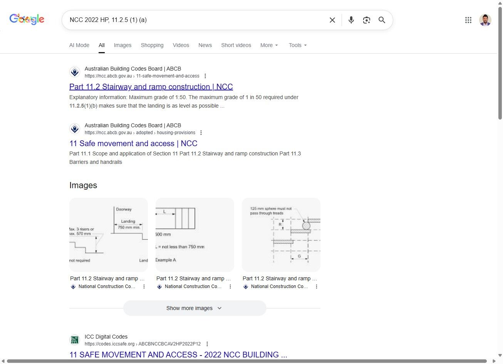Click source icon under second image result
Image resolution: width=503 pixels, height=364 pixels.
pos(159,286)
